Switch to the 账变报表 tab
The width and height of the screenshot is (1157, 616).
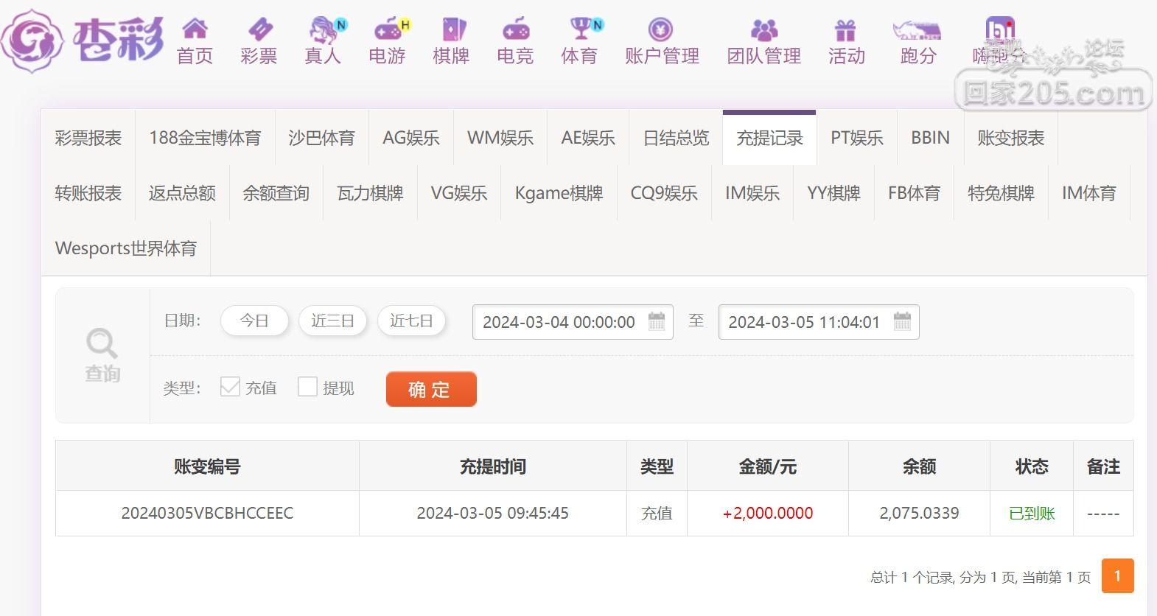point(1010,138)
